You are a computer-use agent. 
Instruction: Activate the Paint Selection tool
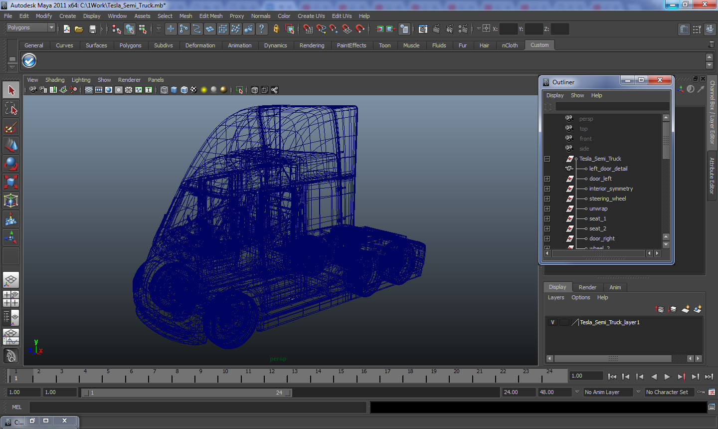pyautogui.click(x=11, y=127)
